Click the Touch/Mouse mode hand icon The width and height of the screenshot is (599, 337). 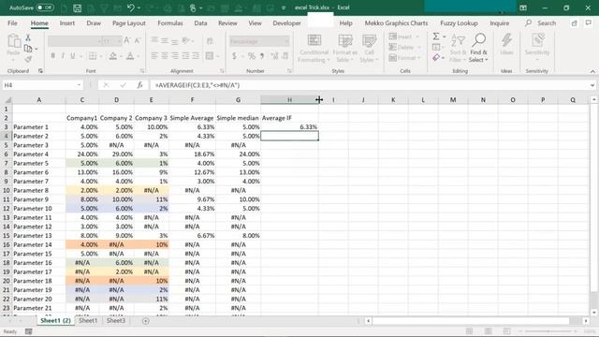[x=194, y=7]
